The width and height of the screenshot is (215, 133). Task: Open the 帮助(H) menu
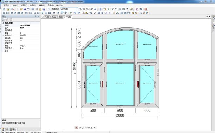click(x=60, y=5)
